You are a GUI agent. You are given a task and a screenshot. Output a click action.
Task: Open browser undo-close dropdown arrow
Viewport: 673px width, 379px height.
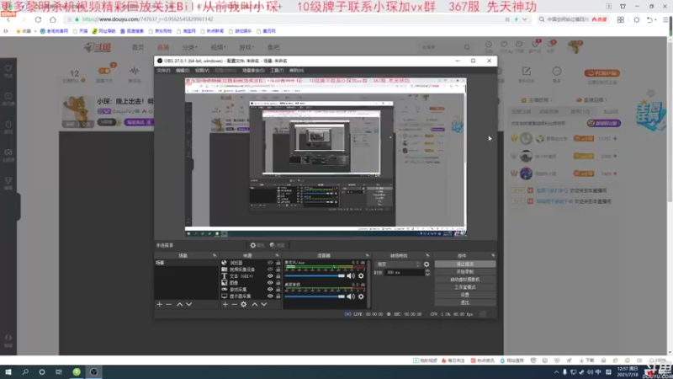click(656, 19)
